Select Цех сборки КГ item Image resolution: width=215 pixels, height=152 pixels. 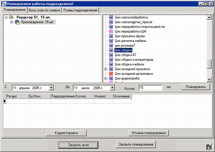point(126,55)
